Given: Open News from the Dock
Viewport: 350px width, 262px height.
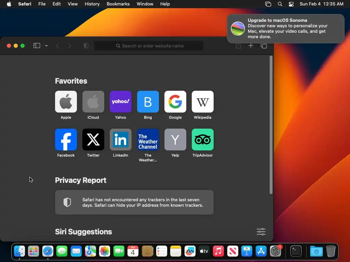Looking at the screenshot, I should pos(232,251).
